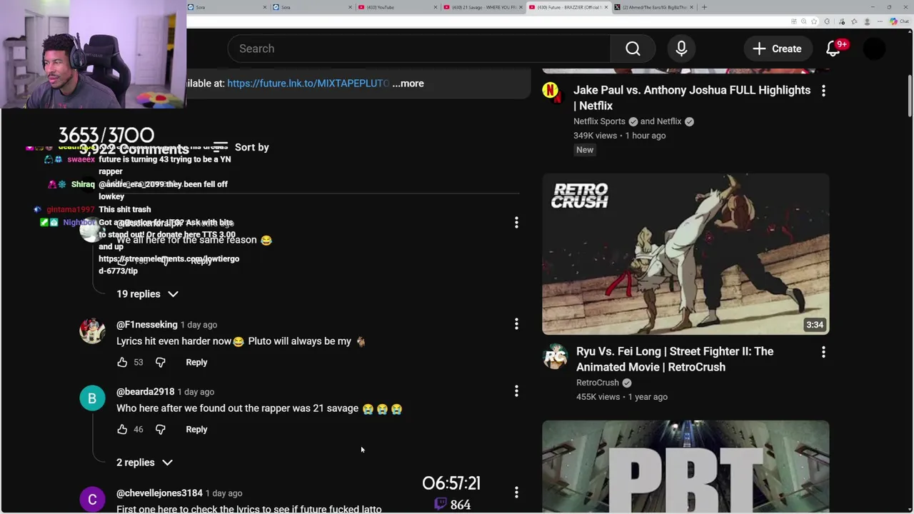Open action menu for @F1nesseking comment
The width and height of the screenshot is (914, 514).
pos(516,324)
